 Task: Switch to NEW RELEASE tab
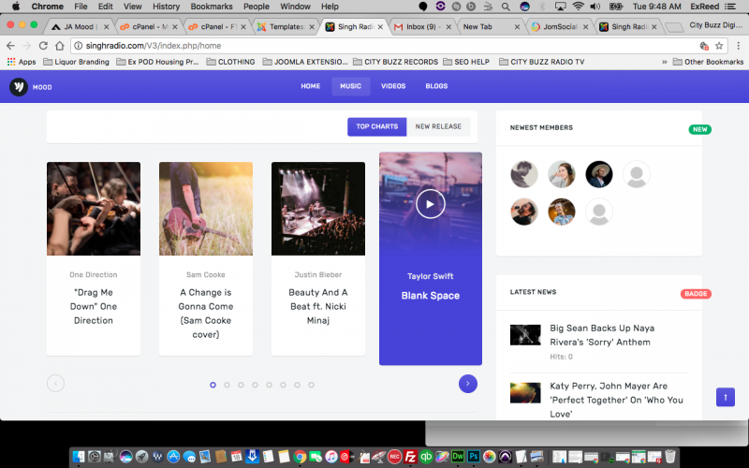pos(438,126)
